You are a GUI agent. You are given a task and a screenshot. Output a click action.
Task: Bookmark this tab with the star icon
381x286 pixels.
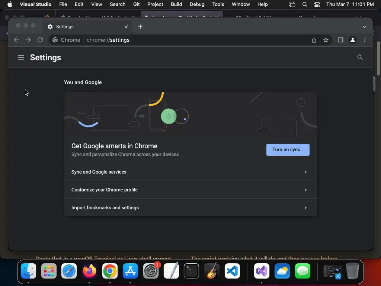coord(326,40)
